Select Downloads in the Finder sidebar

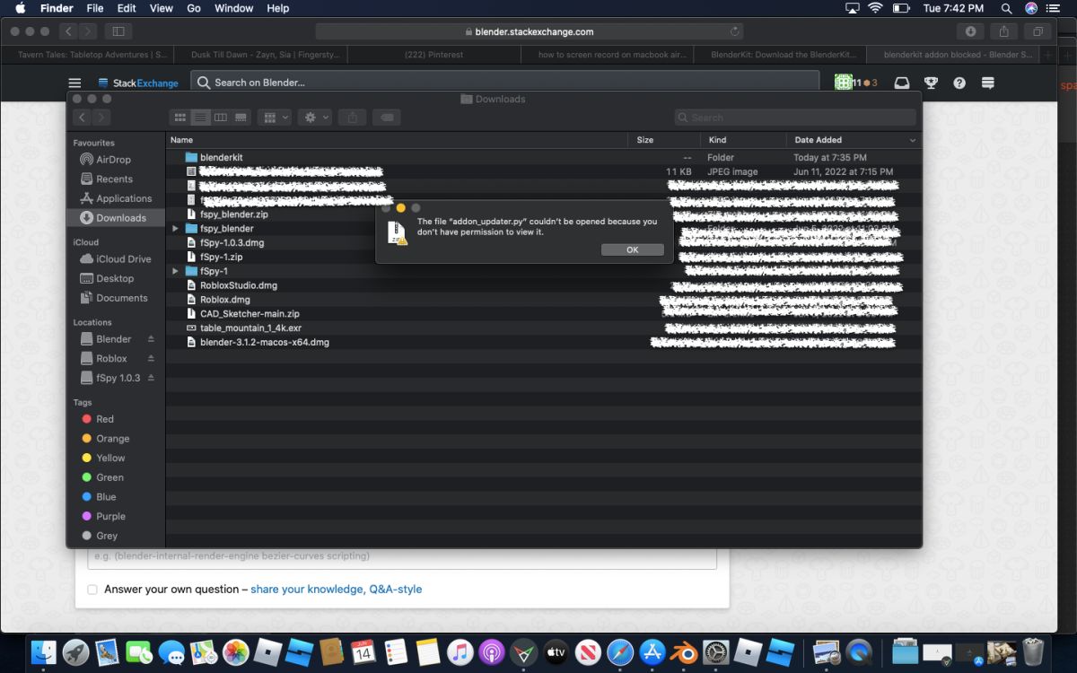[115, 218]
